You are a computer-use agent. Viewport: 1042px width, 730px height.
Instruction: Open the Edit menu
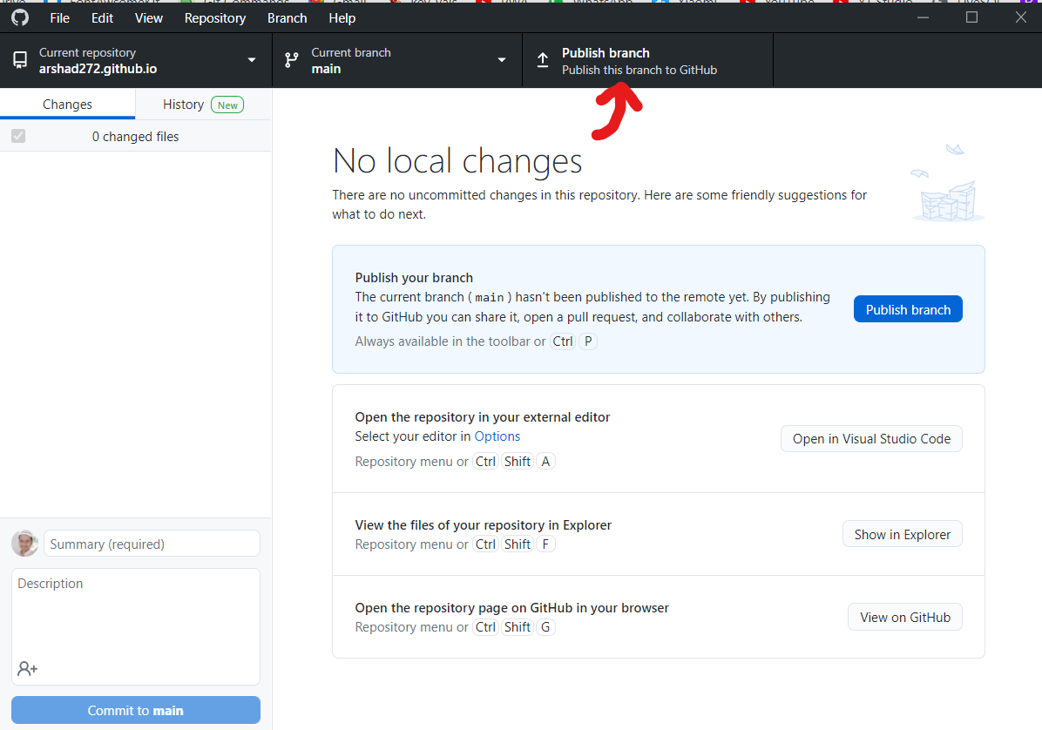102,18
